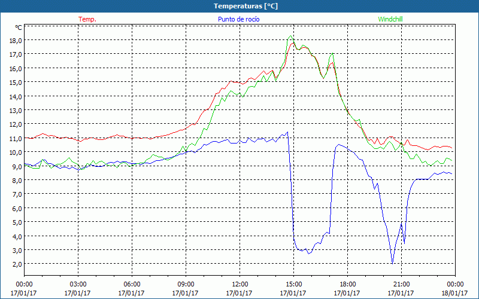The height and width of the screenshot is (299, 479).
Task: Click the blue dew point minimum near 20:30
Action: coord(392,263)
